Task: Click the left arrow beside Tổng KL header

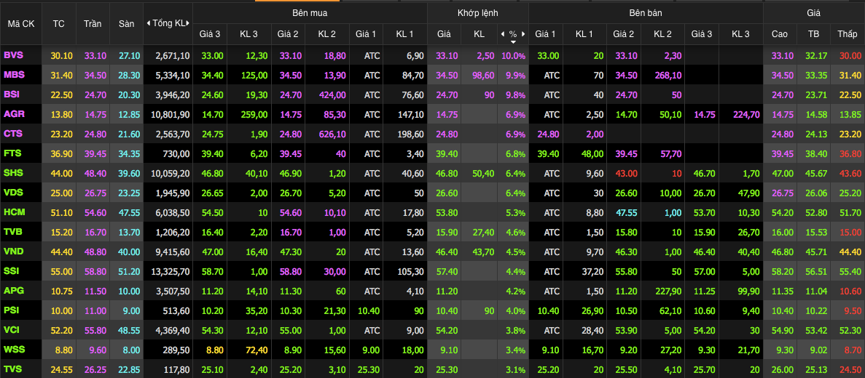Action: (x=148, y=23)
